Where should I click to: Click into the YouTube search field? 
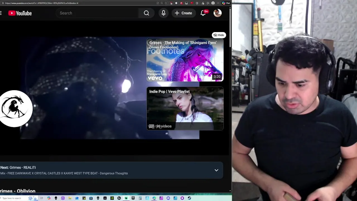pyautogui.click(x=97, y=13)
